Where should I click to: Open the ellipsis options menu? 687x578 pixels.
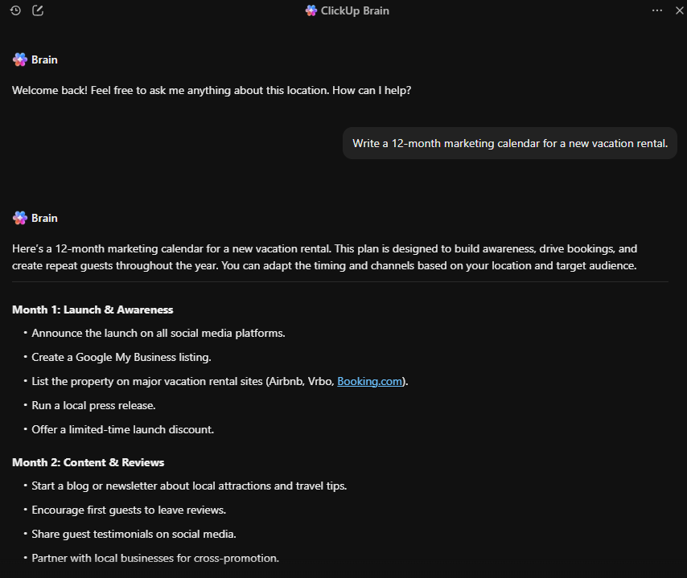pos(657,10)
